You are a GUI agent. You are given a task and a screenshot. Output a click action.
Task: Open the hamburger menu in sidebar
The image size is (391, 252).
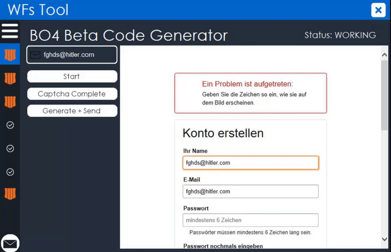pos(10,31)
